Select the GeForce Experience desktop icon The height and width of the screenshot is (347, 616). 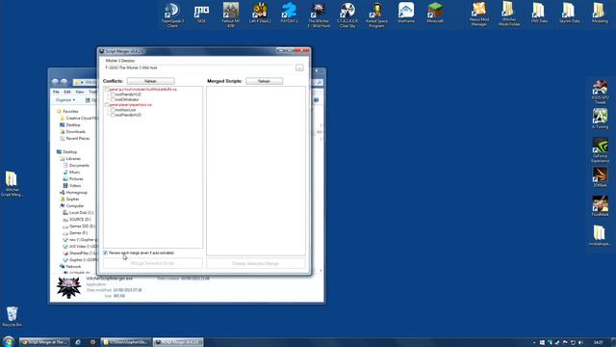click(x=600, y=150)
